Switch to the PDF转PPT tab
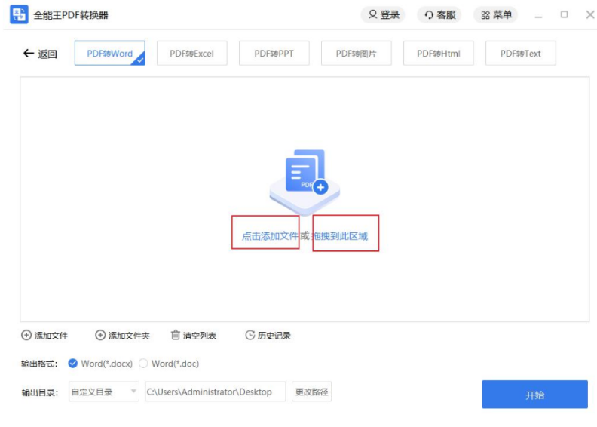This screenshot has height=427, width=597. (x=274, y=54)
